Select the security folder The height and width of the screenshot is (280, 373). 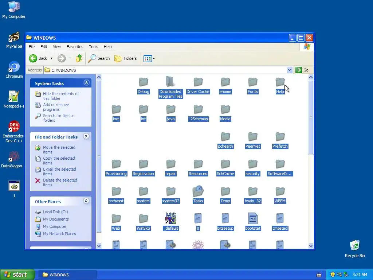(253, 168)
